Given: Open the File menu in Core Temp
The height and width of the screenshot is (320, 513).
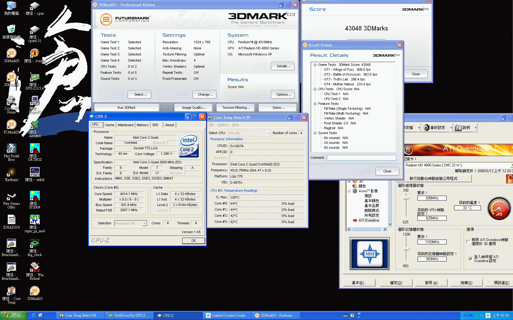Looking at the screenshot, I should pyautogui.click(x=211, y=125).
